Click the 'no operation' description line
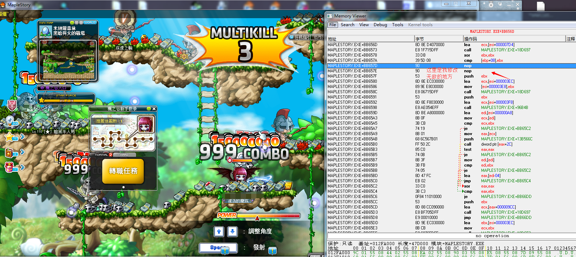Viewport: 576px width, 257px height. [492, 236]
